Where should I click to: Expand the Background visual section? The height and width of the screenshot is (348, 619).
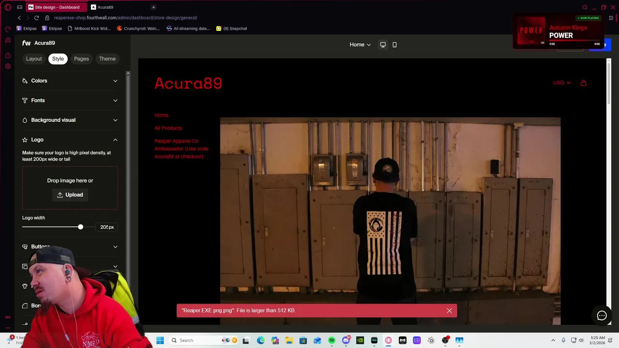(70, 120)
